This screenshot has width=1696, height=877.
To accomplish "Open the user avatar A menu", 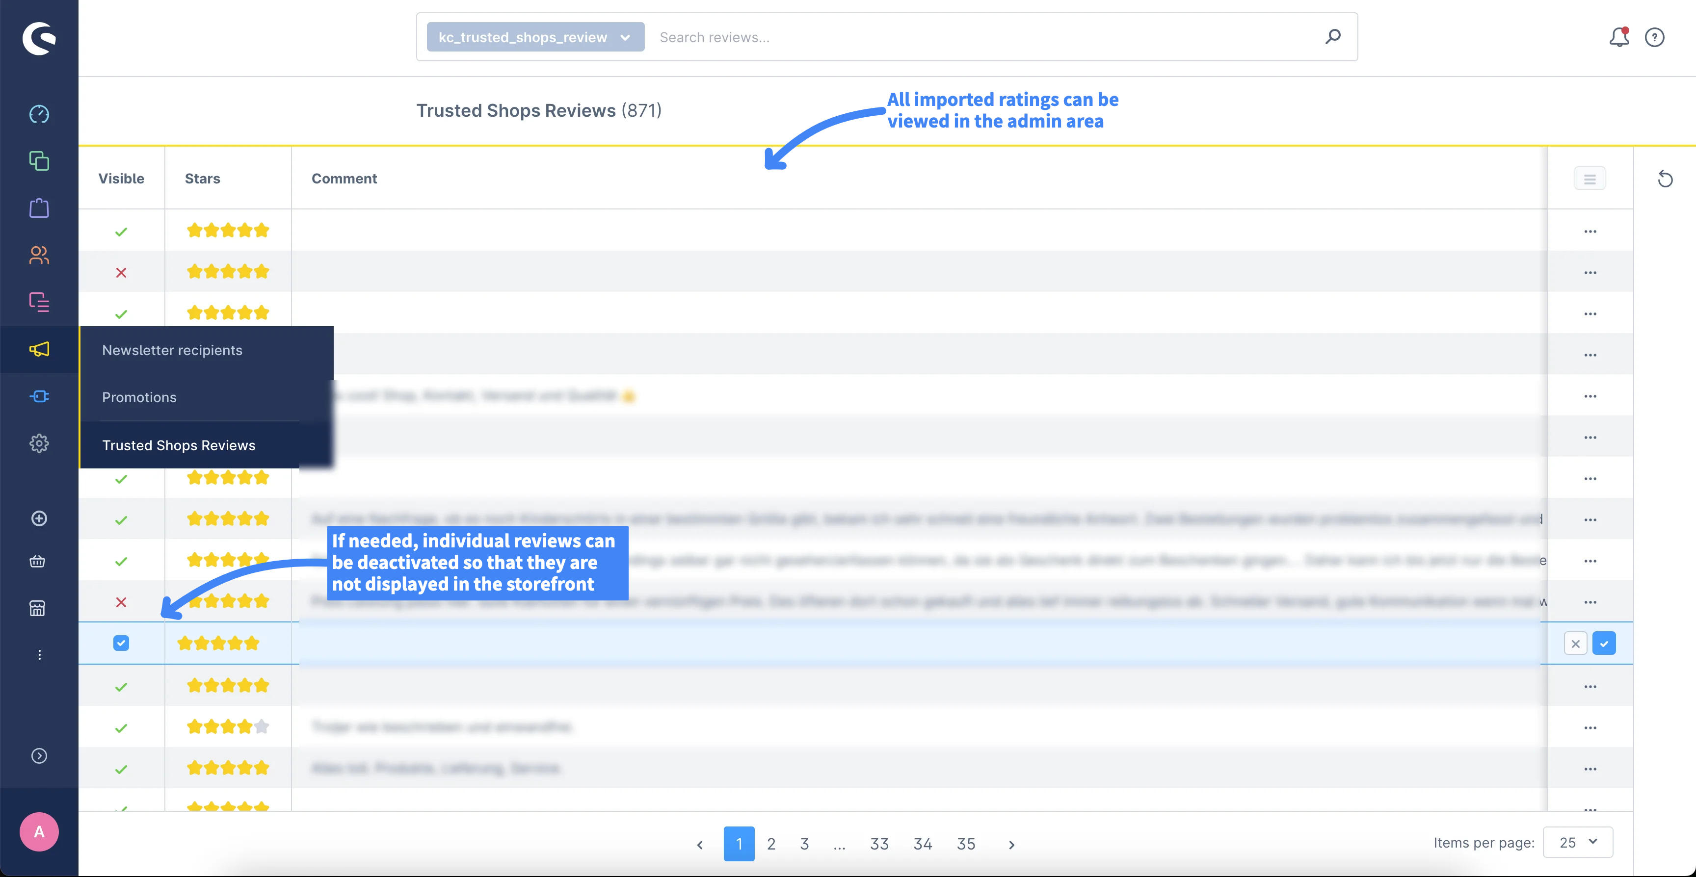I will tap(39, 832).
